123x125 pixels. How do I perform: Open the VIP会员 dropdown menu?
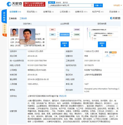tap(118, 5)
